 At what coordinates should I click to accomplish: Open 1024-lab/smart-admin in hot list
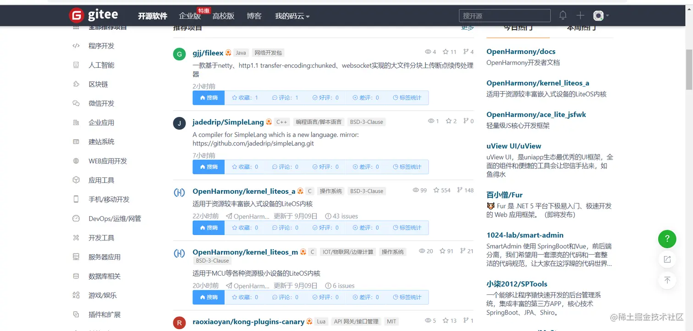525,235
